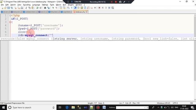Open the Language menu
This screenshot has width=196, height=110.
(x=36, y=5)
